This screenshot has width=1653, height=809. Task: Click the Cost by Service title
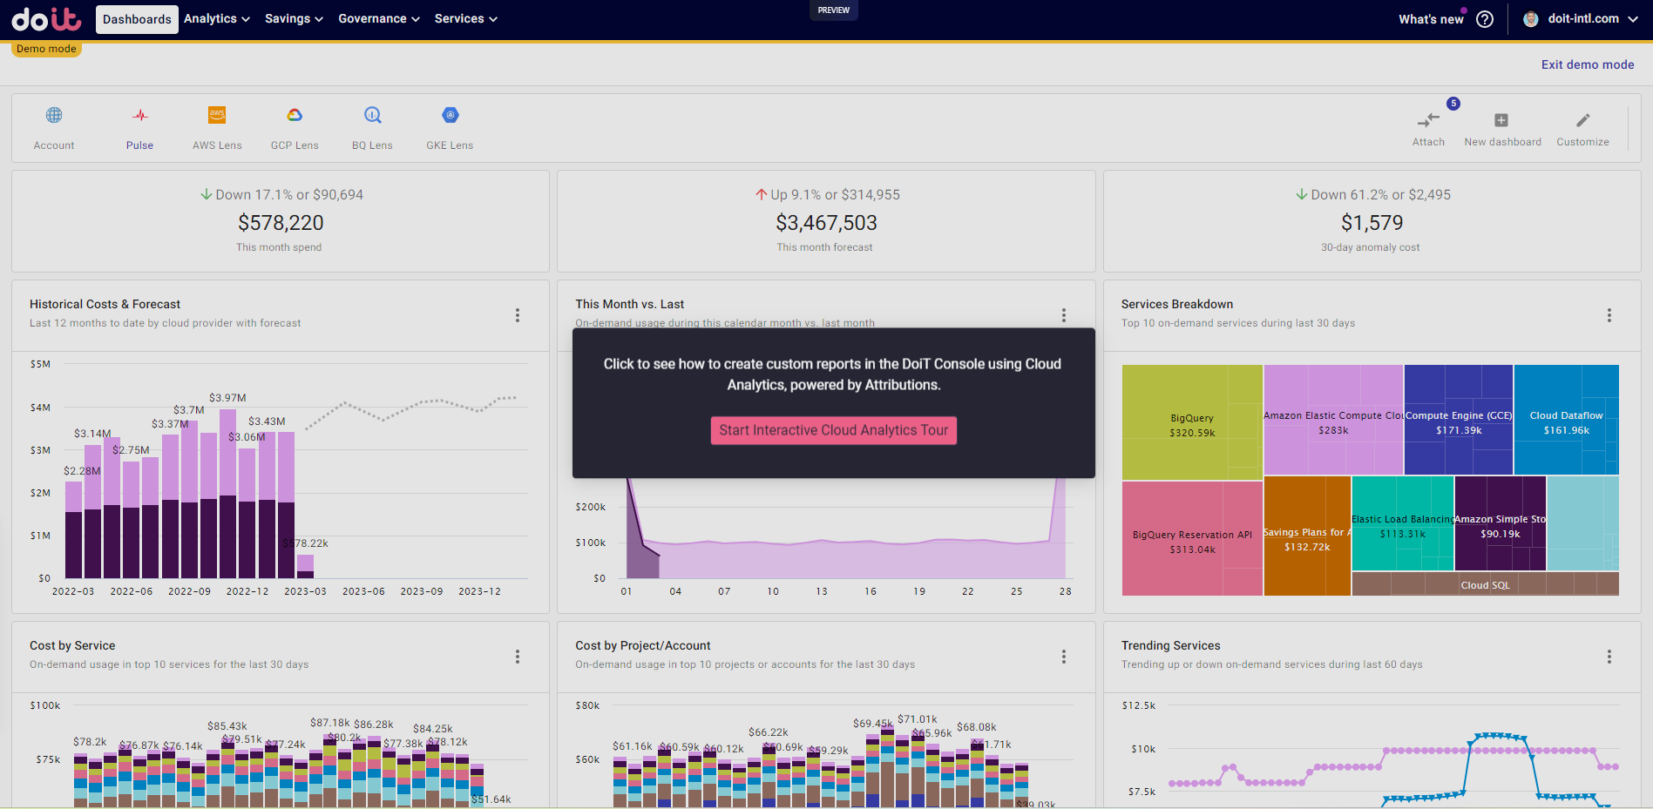click(72, 645)
